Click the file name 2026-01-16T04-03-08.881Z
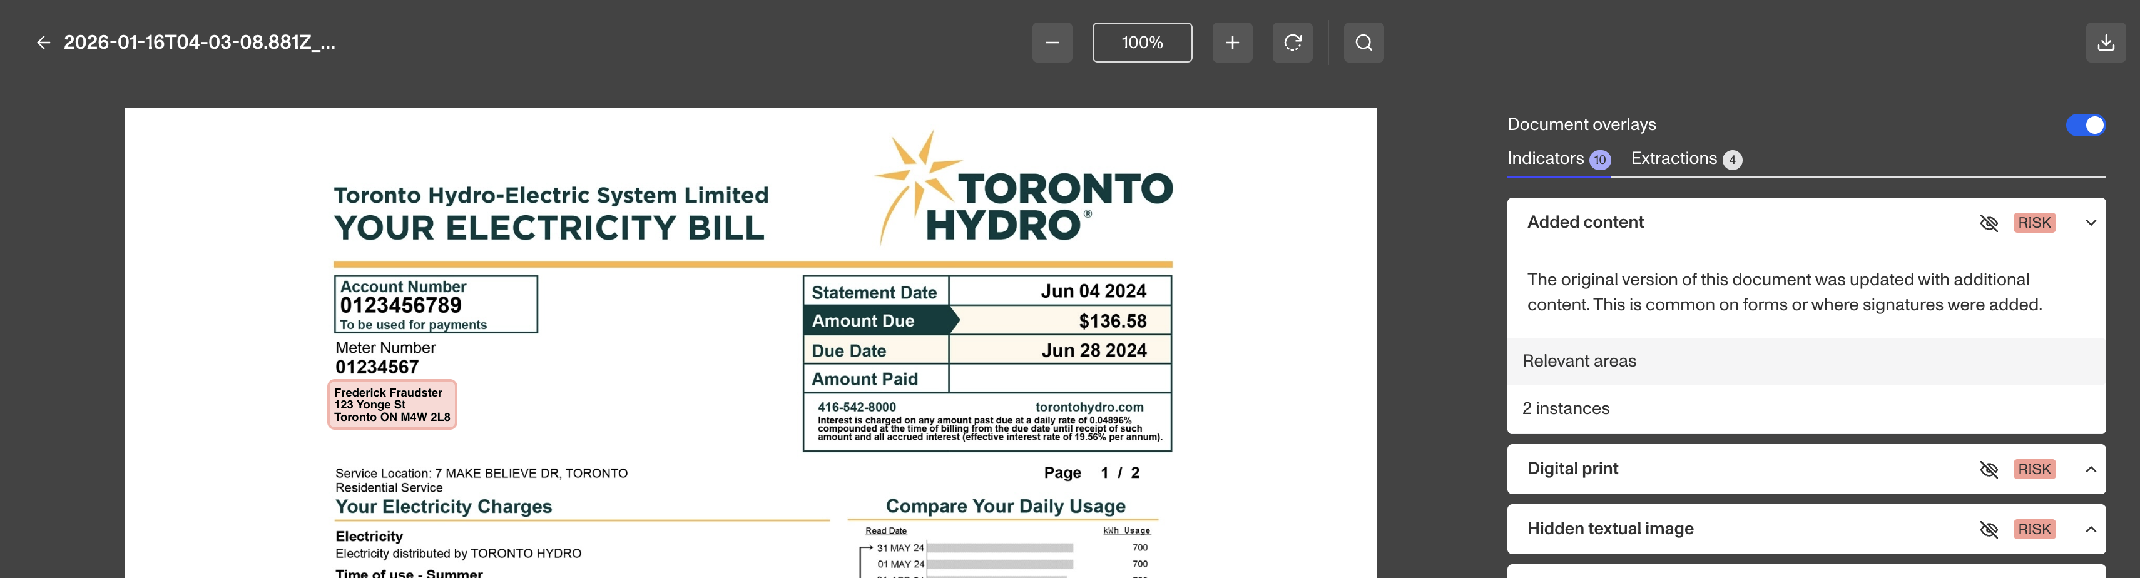This screenshot has height=578, width=2140. coord(200,43)
